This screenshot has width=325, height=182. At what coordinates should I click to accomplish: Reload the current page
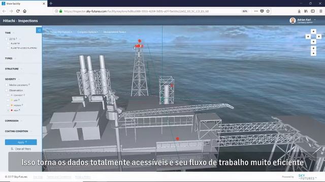coord(18,11)
